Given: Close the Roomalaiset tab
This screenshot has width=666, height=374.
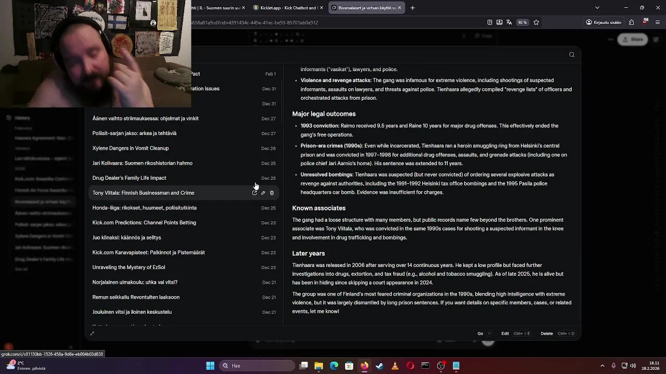Looking at the screenshot, I should (400, 8).
